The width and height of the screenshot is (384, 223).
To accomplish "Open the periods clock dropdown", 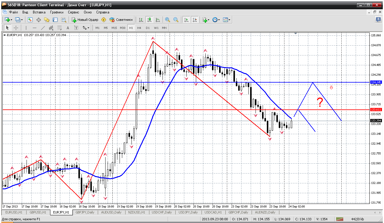I will [216, 20].
